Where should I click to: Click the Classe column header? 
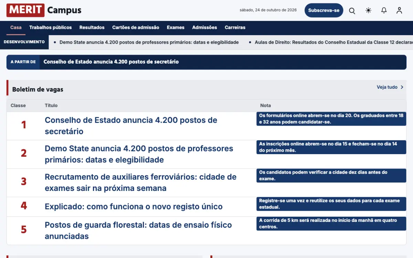click(18, 106)
